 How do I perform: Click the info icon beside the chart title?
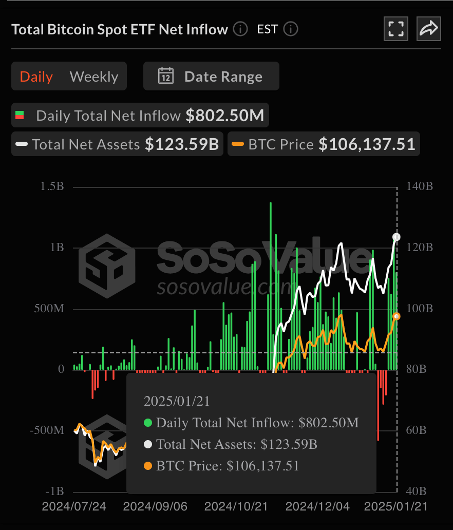click(x=240, y=29)
